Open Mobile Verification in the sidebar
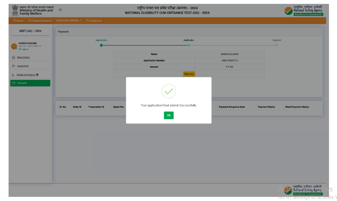 click(x=26, y=75)
